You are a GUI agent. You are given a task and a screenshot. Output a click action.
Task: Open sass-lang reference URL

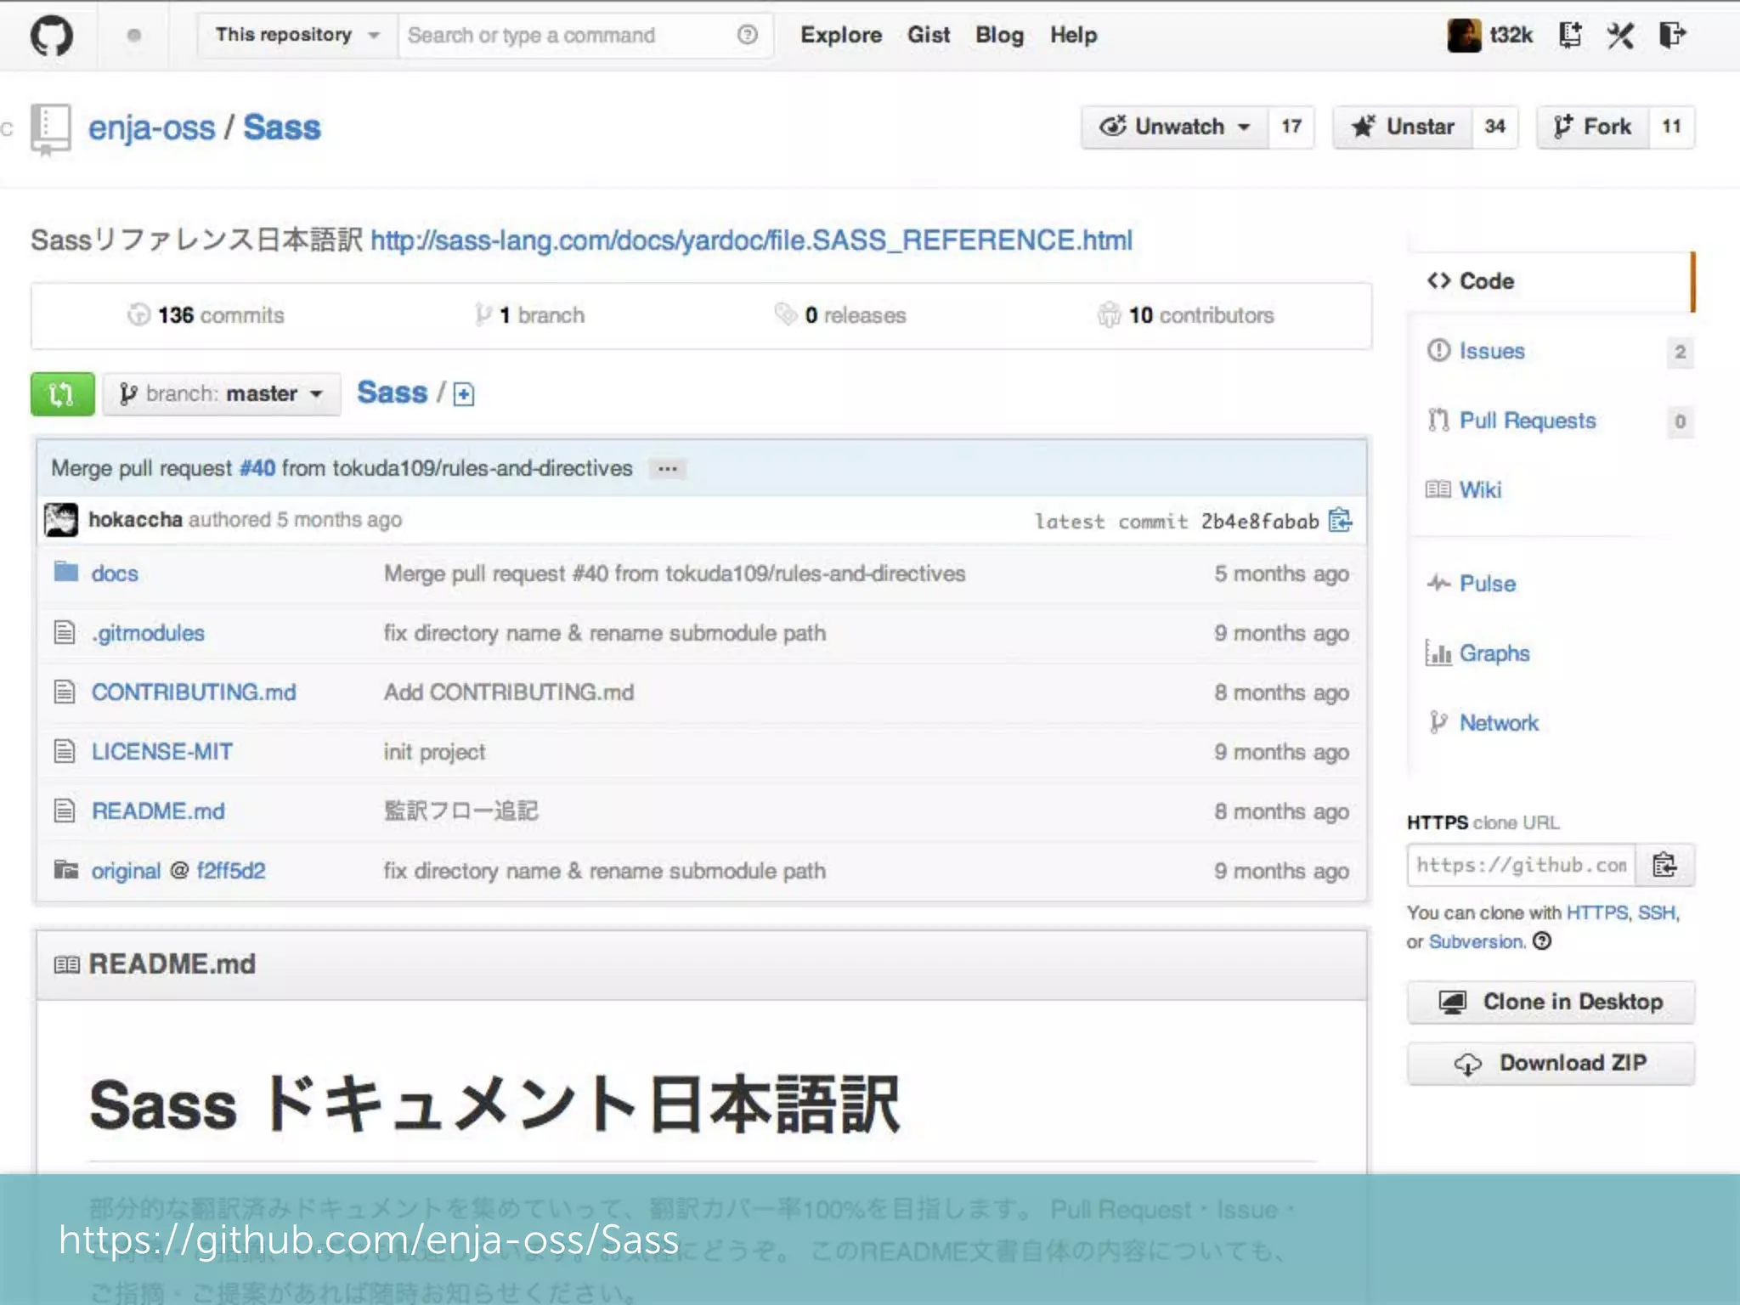coord(751,240)
